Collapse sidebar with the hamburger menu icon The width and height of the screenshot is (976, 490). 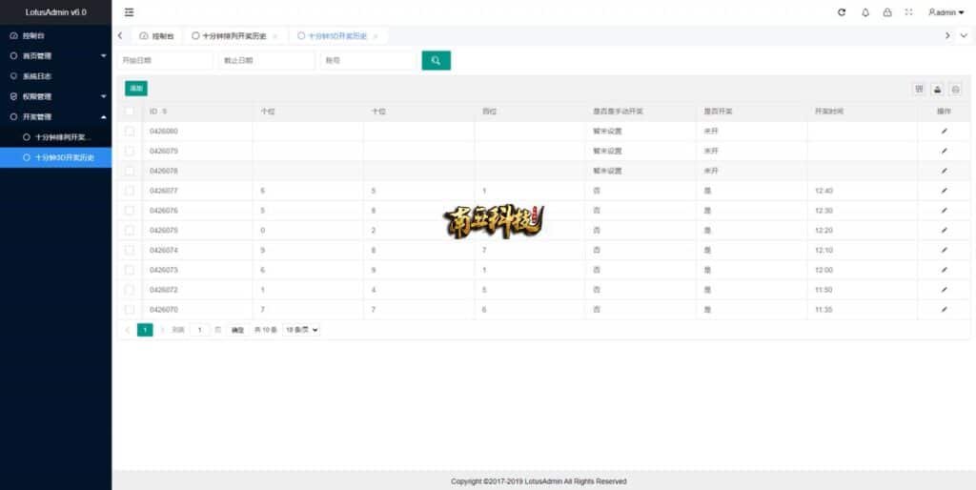pyautogui.click(x=129, y=12)
